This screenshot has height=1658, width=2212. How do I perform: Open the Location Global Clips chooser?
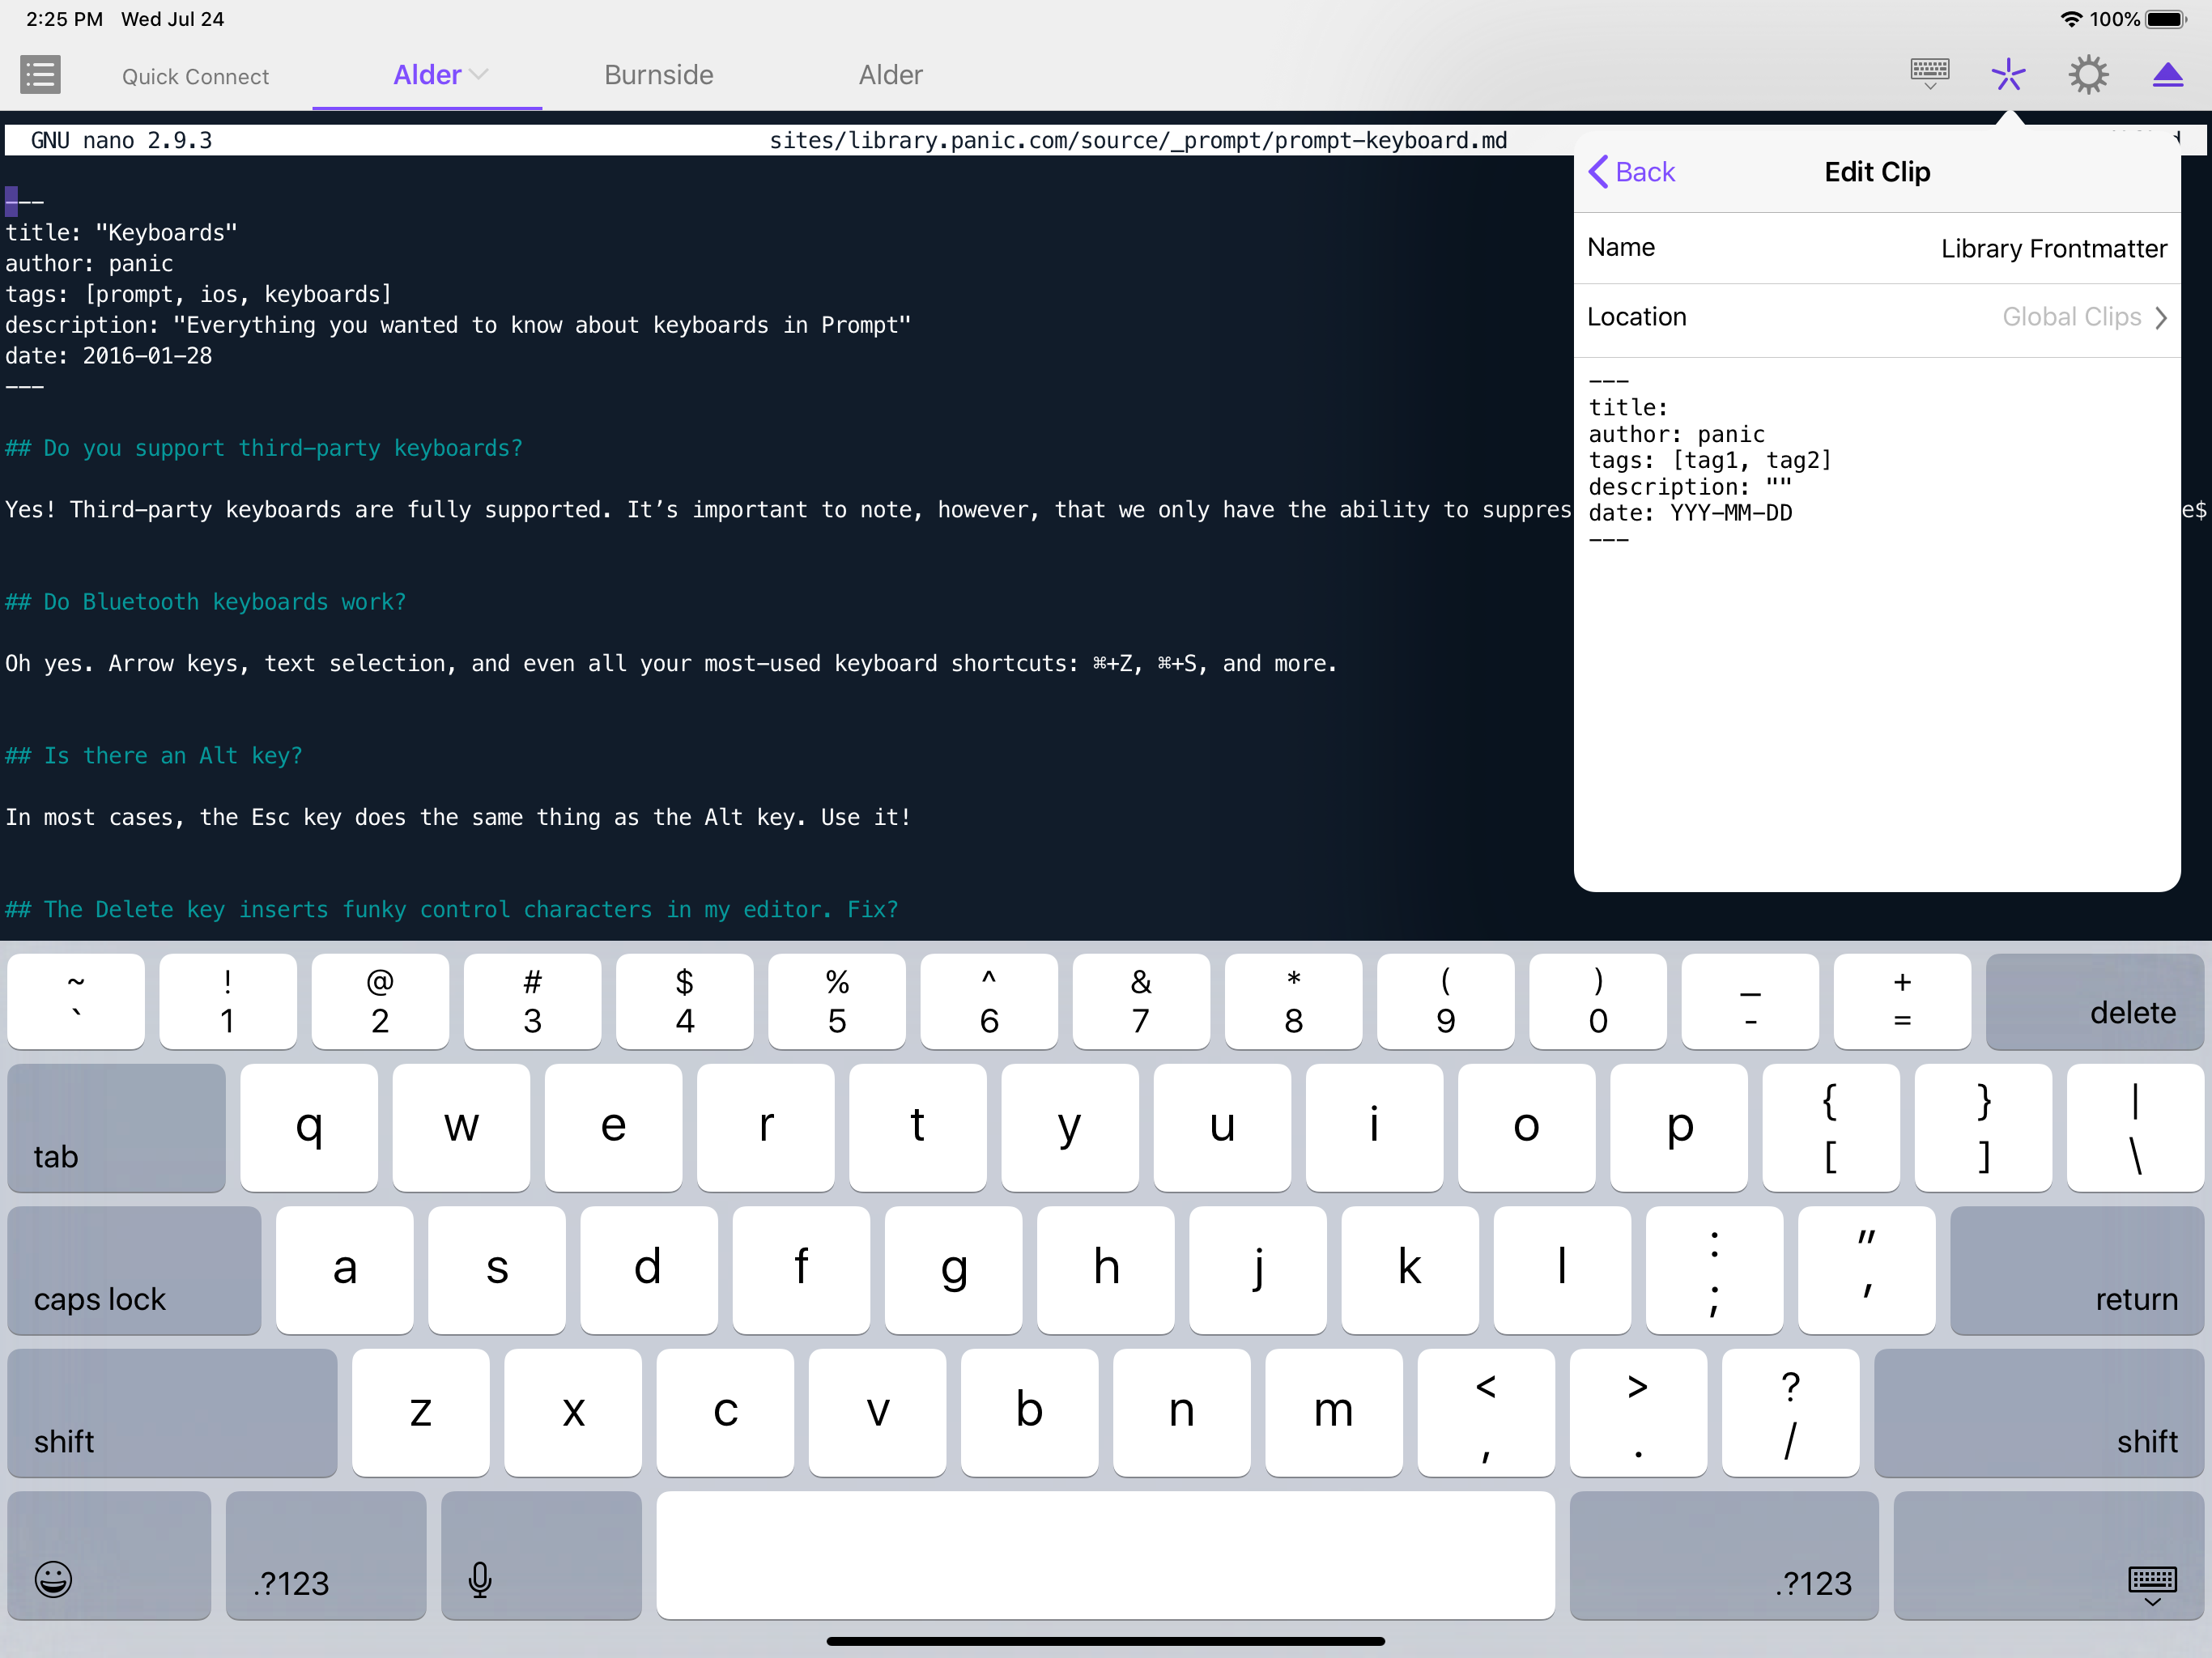(x=2083, y=317)
